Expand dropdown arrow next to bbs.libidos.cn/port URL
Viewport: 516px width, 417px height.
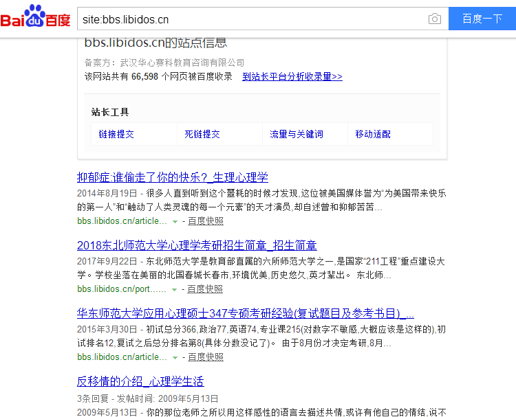(175, 290)
